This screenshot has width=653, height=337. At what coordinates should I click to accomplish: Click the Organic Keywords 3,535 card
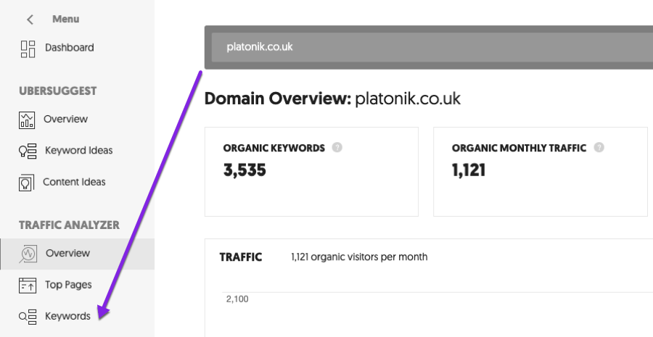pos(311,172)
